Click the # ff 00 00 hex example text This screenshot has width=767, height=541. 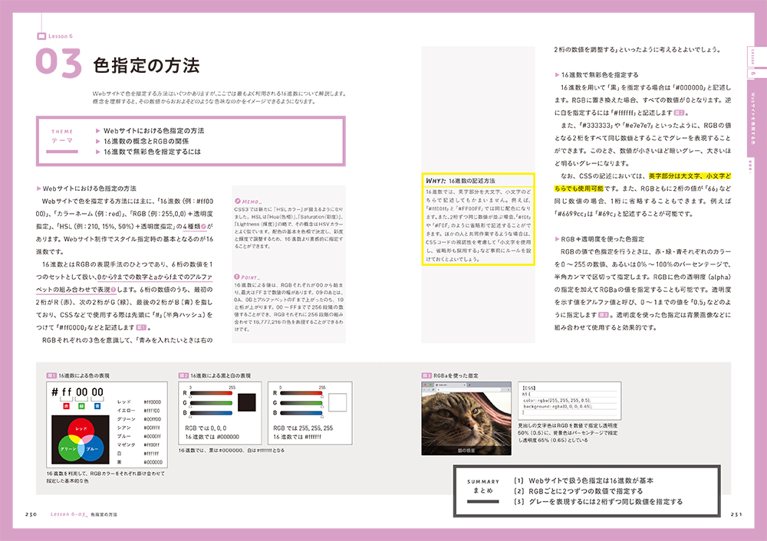[x=77, y=392]
